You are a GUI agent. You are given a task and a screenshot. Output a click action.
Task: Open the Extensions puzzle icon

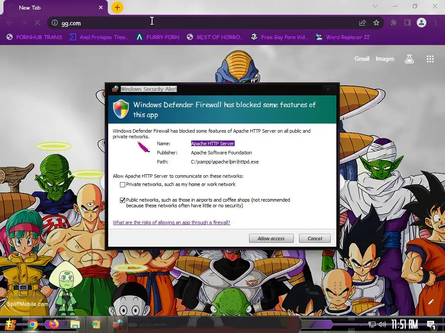pyautogui.click(x=393, y=23)
